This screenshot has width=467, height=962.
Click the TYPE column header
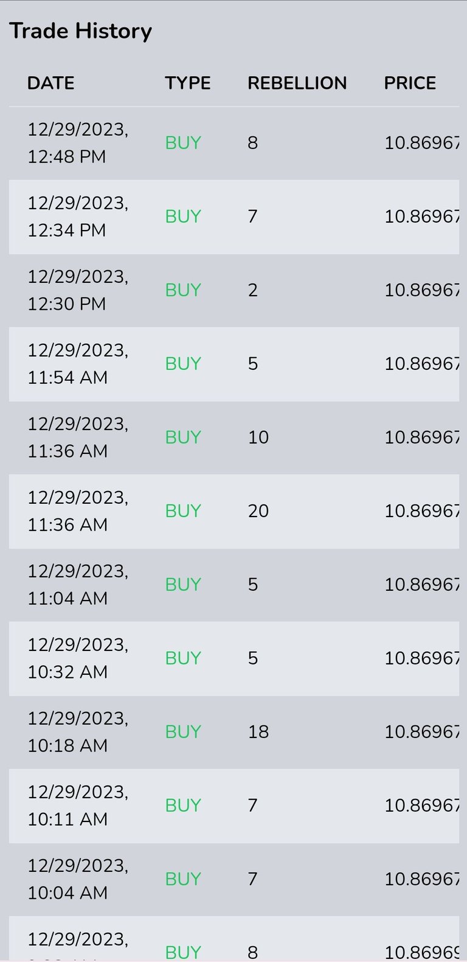(x=187, y=83)
